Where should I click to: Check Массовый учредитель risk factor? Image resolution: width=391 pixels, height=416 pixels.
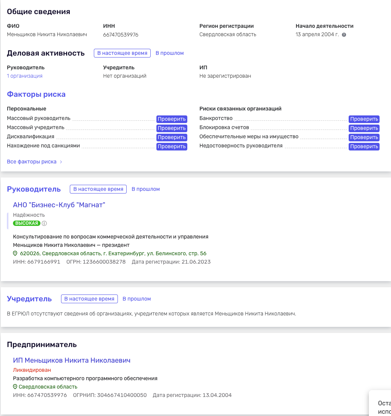tap(172, 128)
